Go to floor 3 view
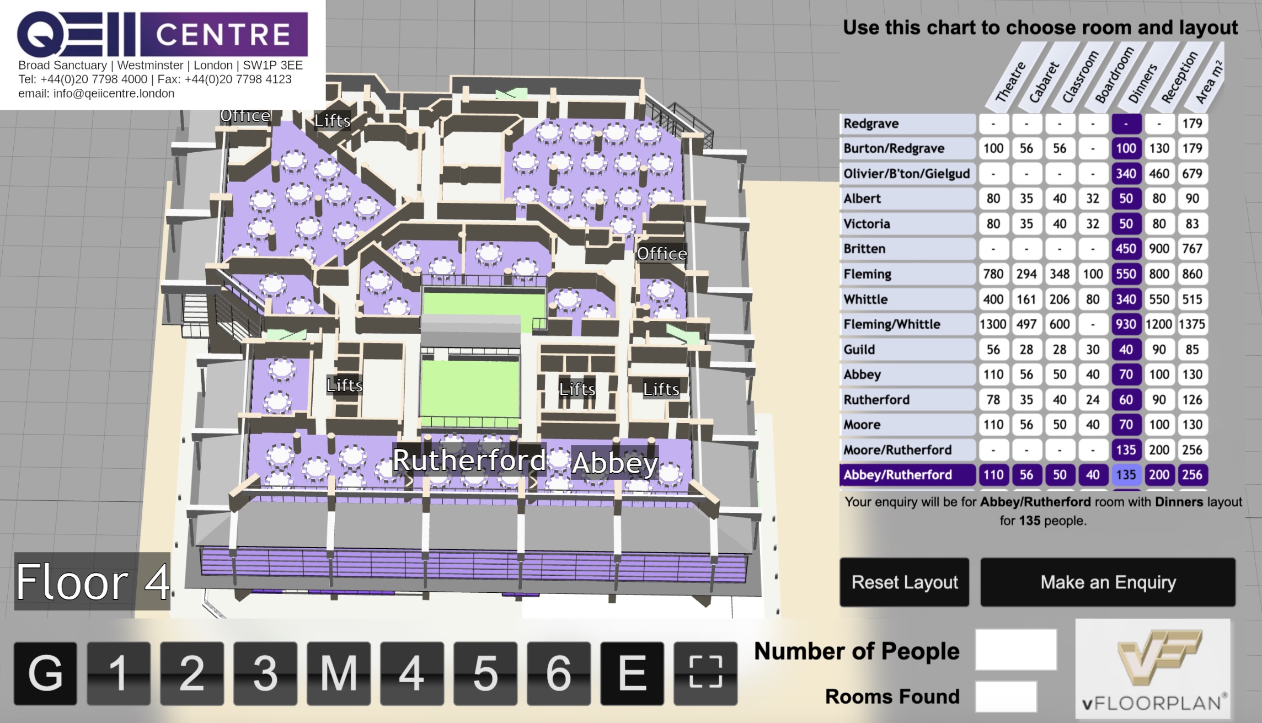Image resolution: width=1262 pixels, height=723 pixels. (x=265, y=673)
